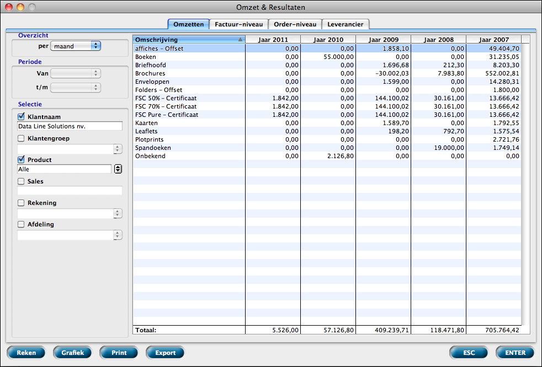Viewport: 542px width, 367px height.
Task: Click the Jaar 2009 column header
Action: (384, 39)
